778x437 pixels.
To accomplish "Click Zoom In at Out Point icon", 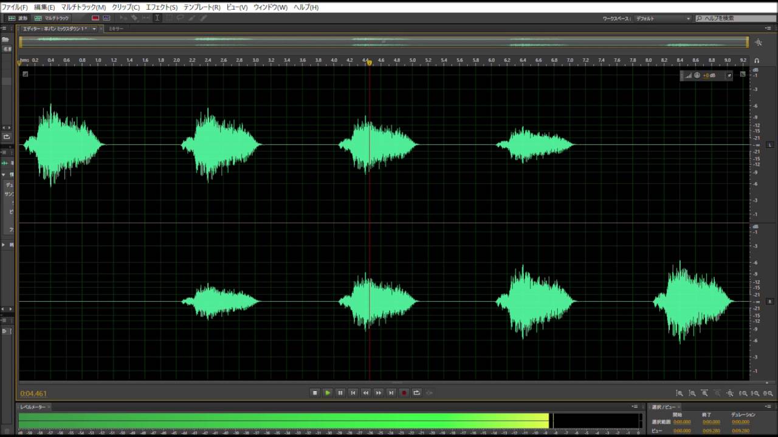I will [756, 393].
